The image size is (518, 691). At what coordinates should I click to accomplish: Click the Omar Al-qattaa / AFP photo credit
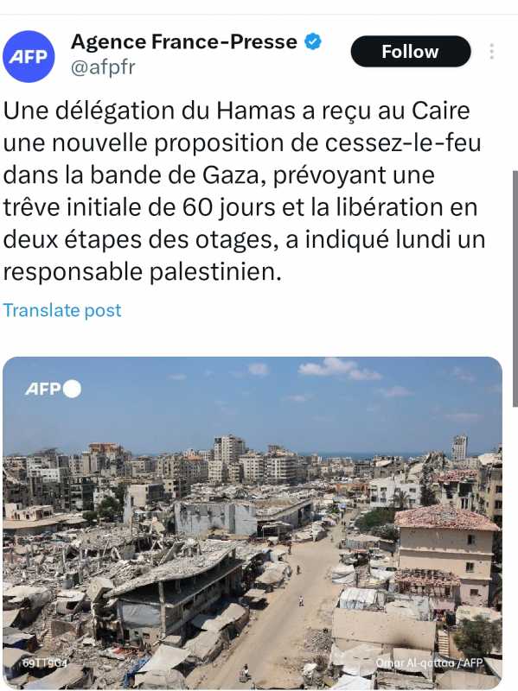429,662
